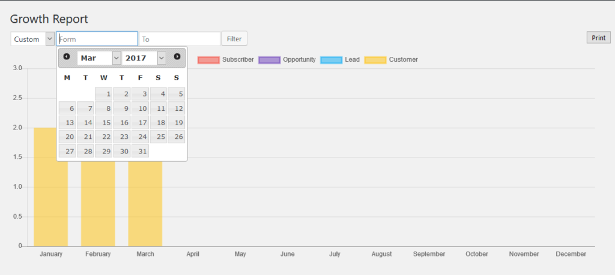Select March 1 in the calendar
Image resolution: width=615 pixels, height=275 pixels.
tap(104, 94)
